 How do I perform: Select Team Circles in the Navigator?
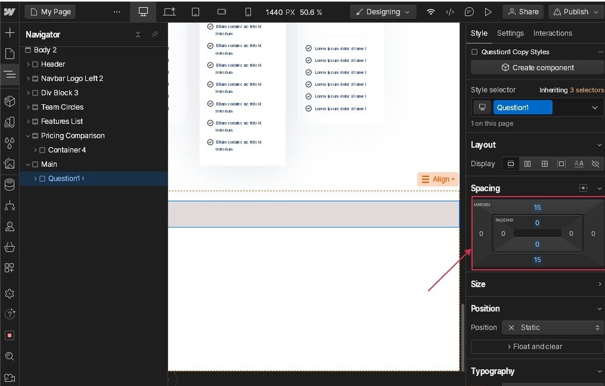[62, 107]
